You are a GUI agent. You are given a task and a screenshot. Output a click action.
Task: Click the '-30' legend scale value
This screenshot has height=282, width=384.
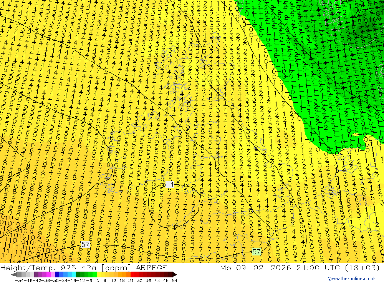pos(55,280)
